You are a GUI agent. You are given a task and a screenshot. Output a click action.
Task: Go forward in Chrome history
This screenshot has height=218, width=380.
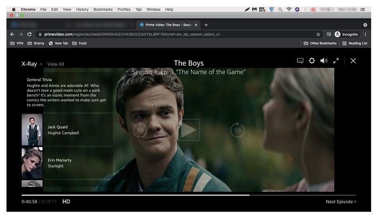tap(21, 34)
